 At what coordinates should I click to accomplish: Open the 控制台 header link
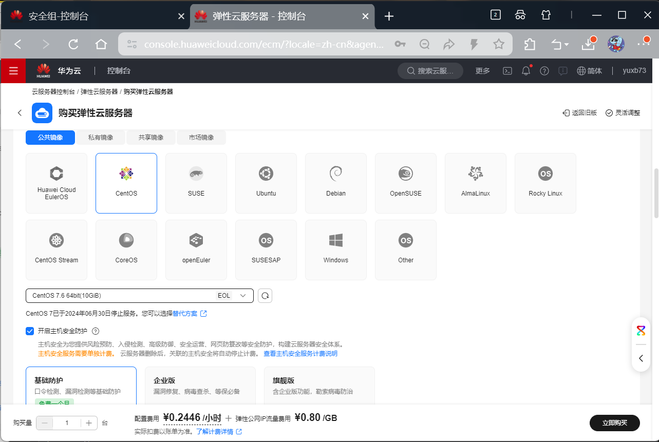coord(119,71)
